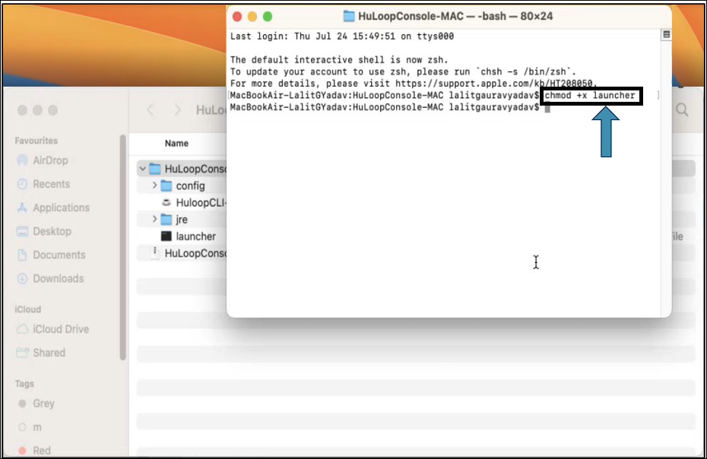The width and height of the screenshot is (707, 459).
Task: Select the Red tag in sidebar
Action: 42,451
